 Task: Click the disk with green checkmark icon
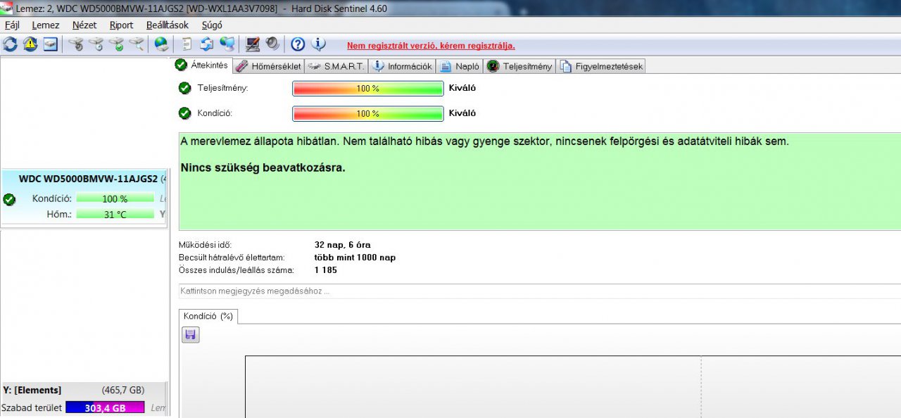pyautogui.click(x=117, y=44)
